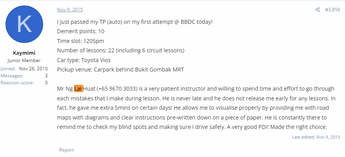Open Kaymimi's username profile link
This screenshot has width=345, height=157.
pos(24,53)
